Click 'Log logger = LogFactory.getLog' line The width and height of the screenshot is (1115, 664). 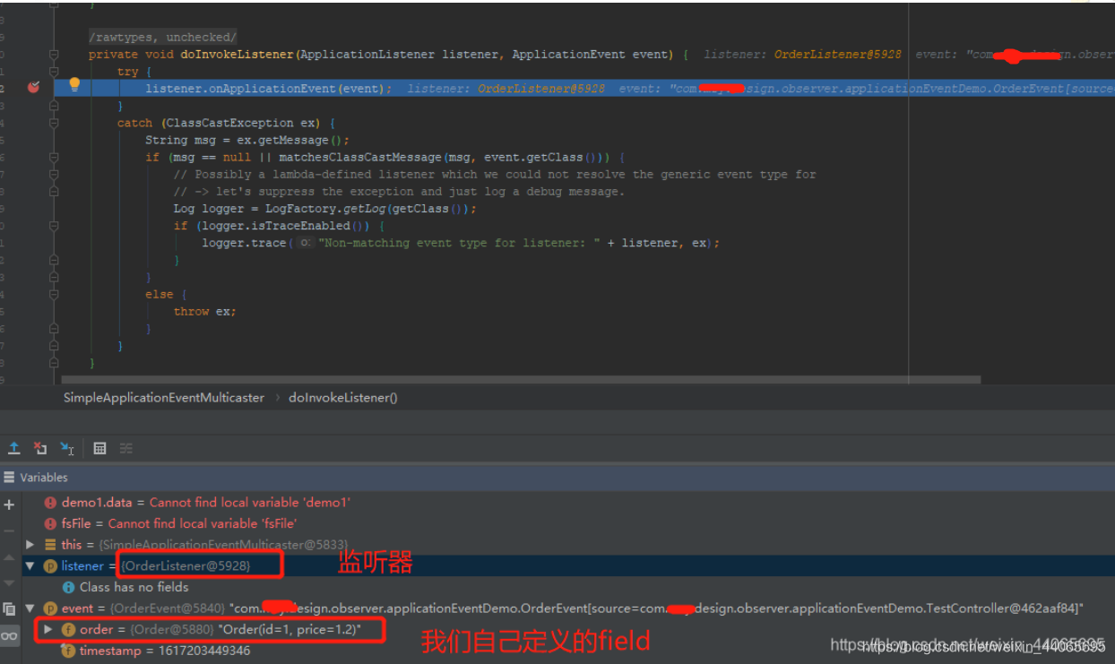click(x=325, y=209)
